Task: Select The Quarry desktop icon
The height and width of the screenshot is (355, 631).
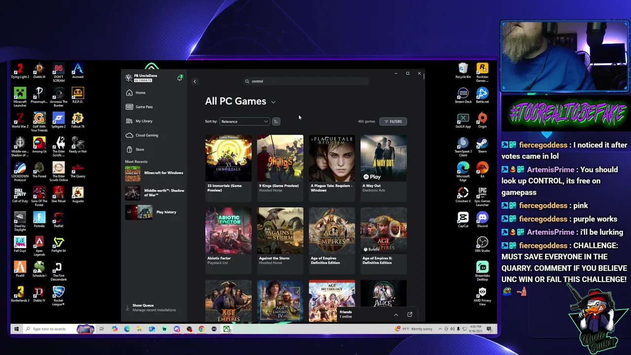Action: 78,170
